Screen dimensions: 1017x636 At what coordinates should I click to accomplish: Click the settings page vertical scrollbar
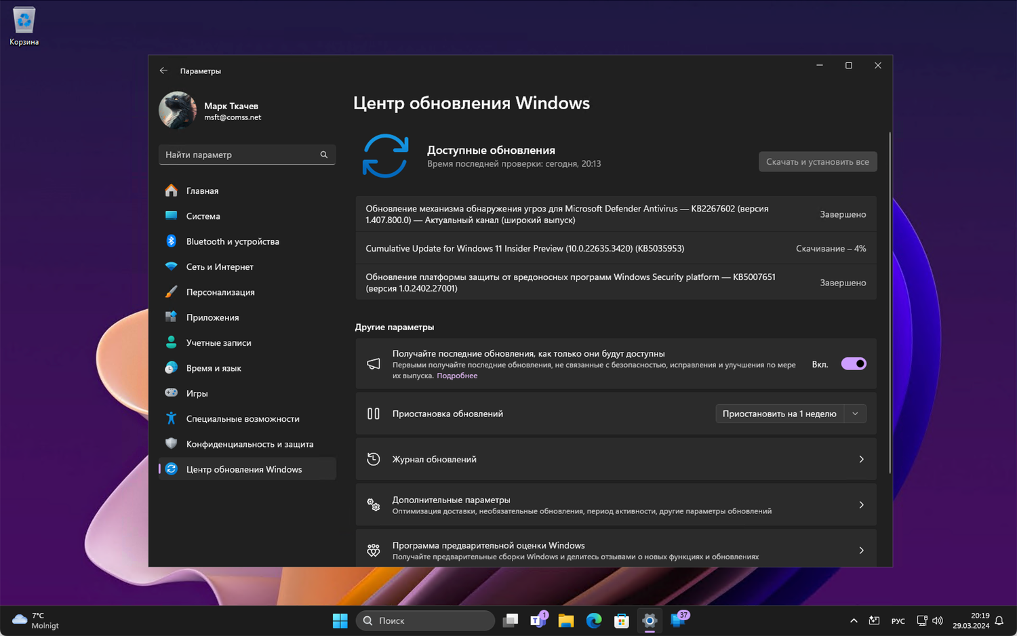click(890, 302)
